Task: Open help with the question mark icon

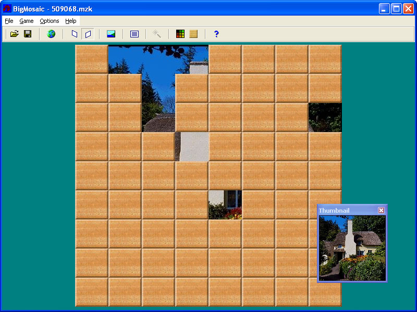Action: (216, 34)
